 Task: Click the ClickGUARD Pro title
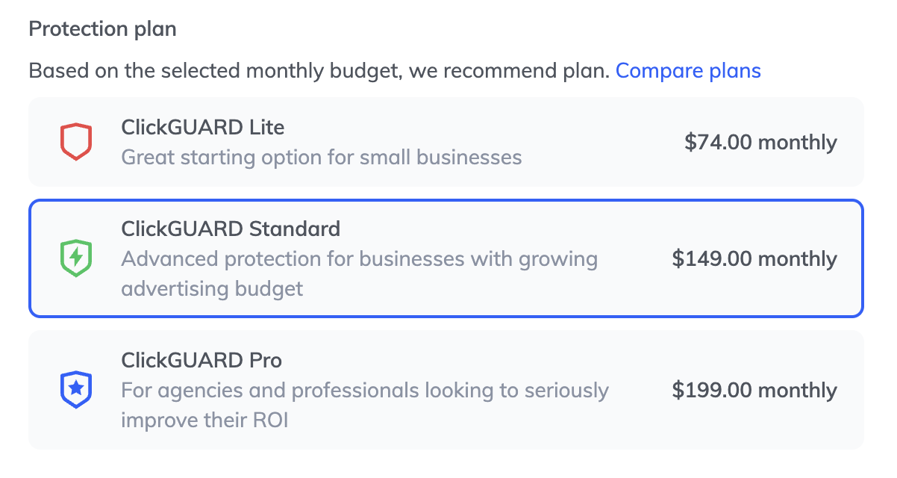[201, 360]
